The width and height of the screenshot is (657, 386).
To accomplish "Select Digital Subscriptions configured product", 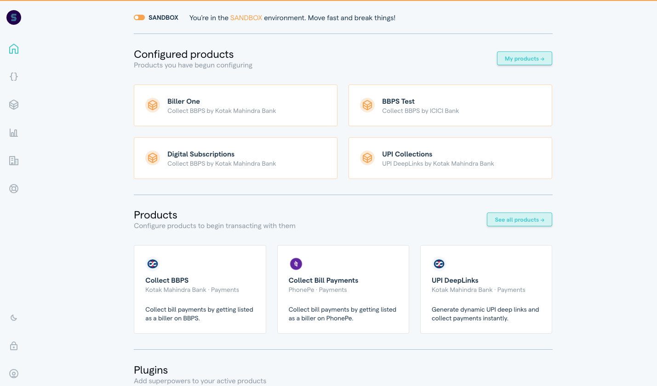I will tap(235, 158).
